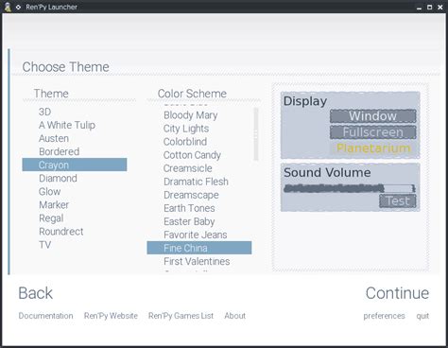Choose the Diamond theme
This screenshot has width=448, height=348.
58,178
